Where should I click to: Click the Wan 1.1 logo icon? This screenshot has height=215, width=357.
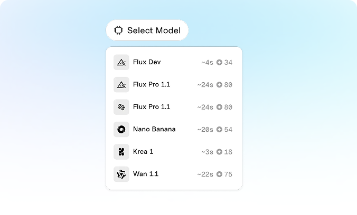[121, 174]
